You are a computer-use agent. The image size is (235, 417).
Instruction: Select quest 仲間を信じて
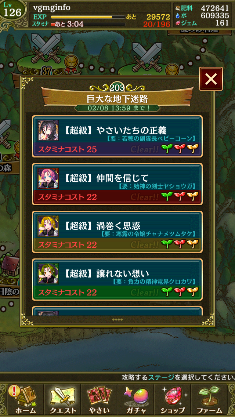(x=117, y=184)
